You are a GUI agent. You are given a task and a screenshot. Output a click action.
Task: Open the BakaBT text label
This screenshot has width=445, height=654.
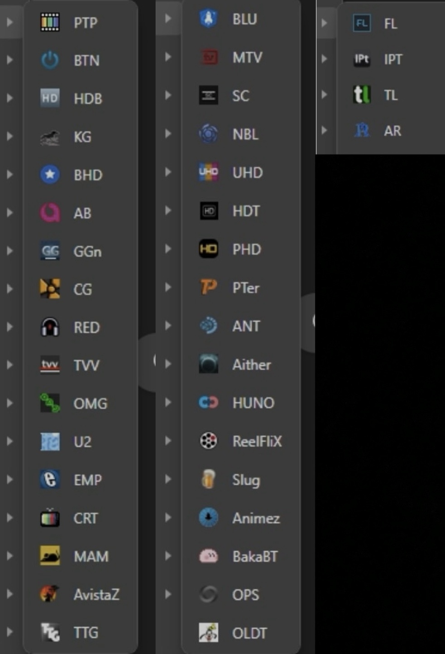255,556
